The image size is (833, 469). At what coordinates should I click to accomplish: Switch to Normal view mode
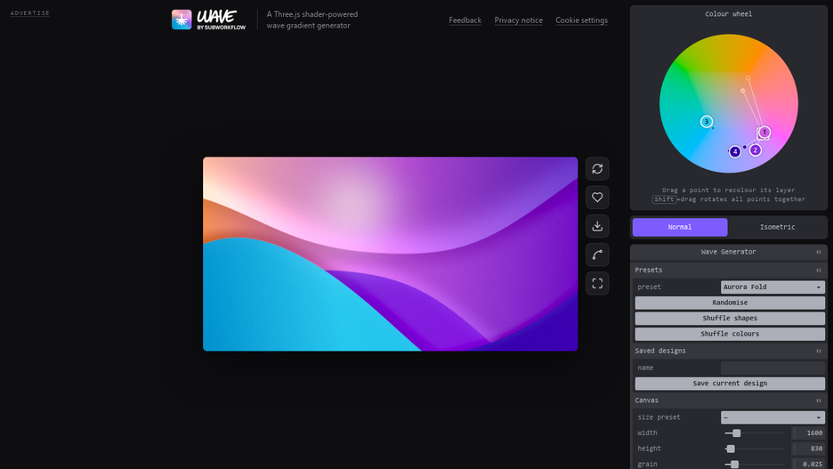click(x=679, y=227)
